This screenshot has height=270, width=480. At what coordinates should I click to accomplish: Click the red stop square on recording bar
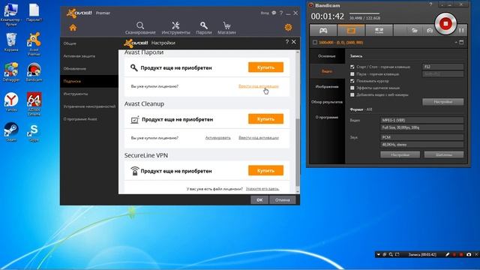point(461,254)
